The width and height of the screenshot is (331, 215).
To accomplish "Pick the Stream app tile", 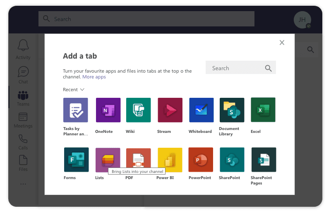I will coord(170,110).
